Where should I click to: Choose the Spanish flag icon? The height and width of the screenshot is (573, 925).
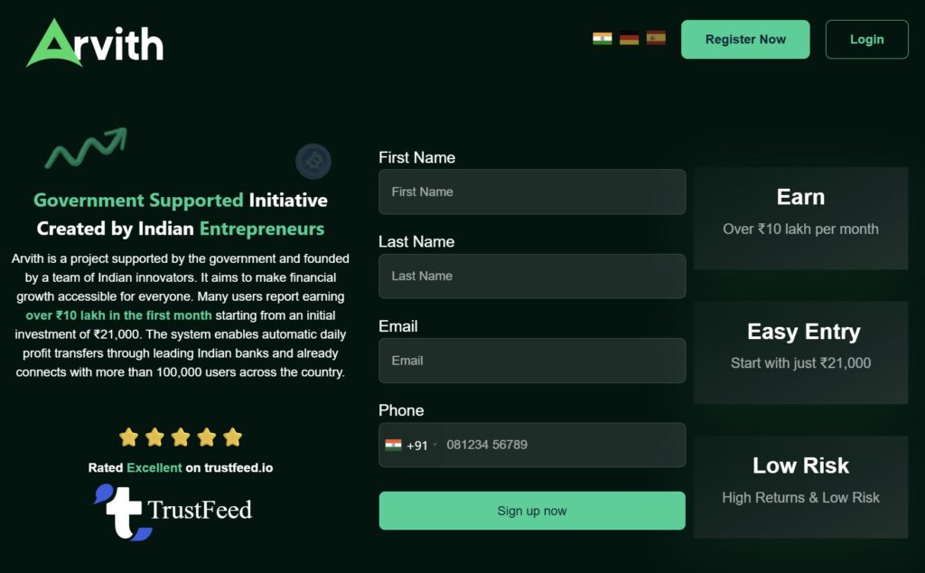(x=655, y=37)
